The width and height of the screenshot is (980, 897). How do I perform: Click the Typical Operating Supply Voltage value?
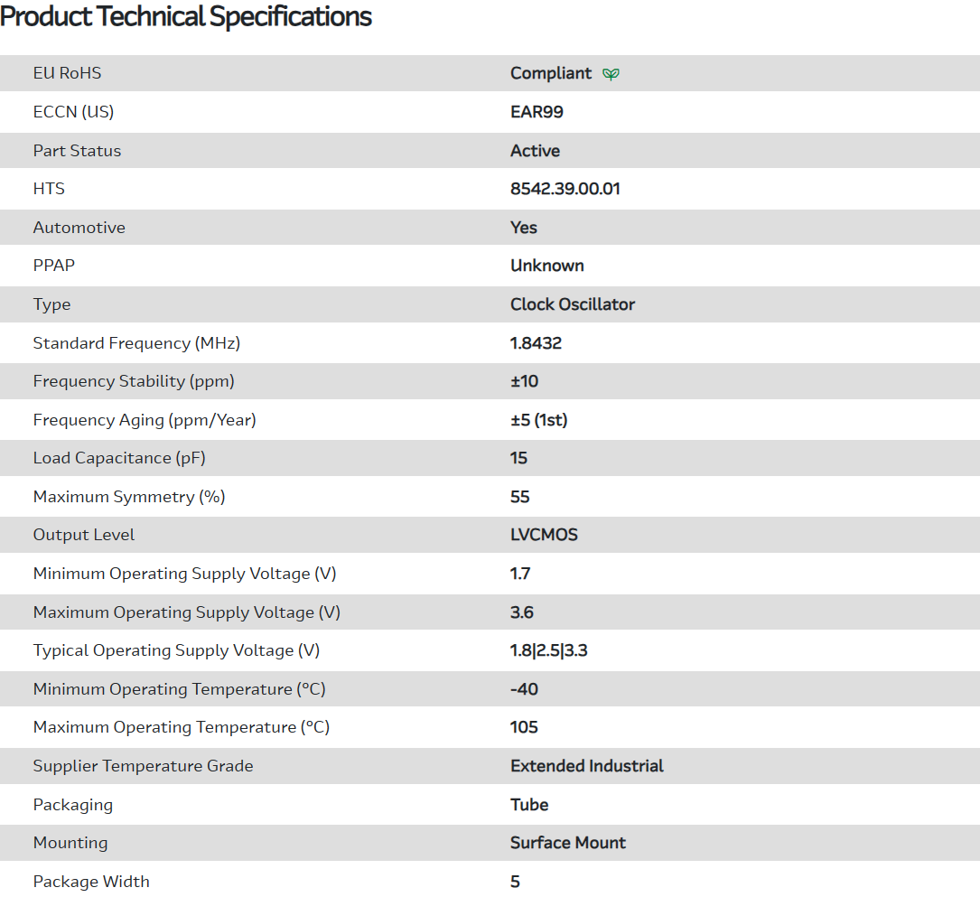[x=548, y=650]
